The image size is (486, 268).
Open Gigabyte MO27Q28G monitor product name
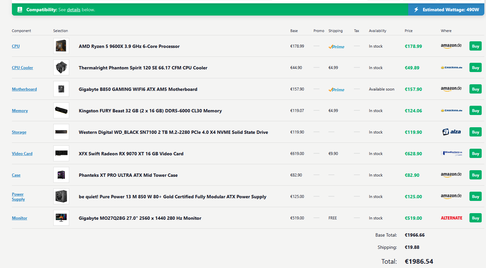pyautogui.click(x=140, y=218)
